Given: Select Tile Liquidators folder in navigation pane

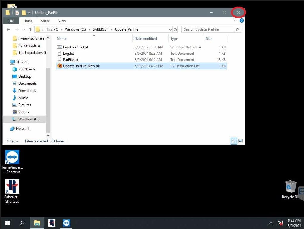Looking at the screenshot, I should [29, 53].
